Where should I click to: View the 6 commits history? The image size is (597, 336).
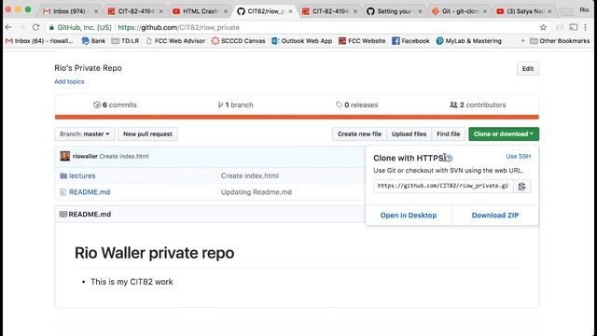(x=115, y=105)
